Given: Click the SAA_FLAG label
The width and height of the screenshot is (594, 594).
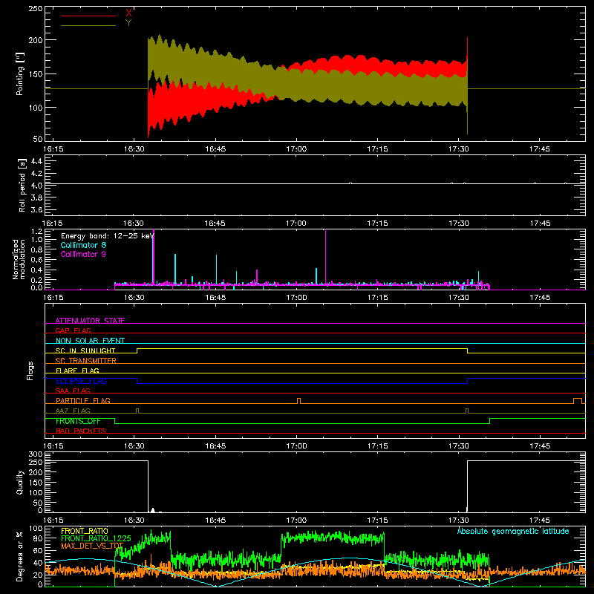Looking at the screenshot, I should pos(73,391).
